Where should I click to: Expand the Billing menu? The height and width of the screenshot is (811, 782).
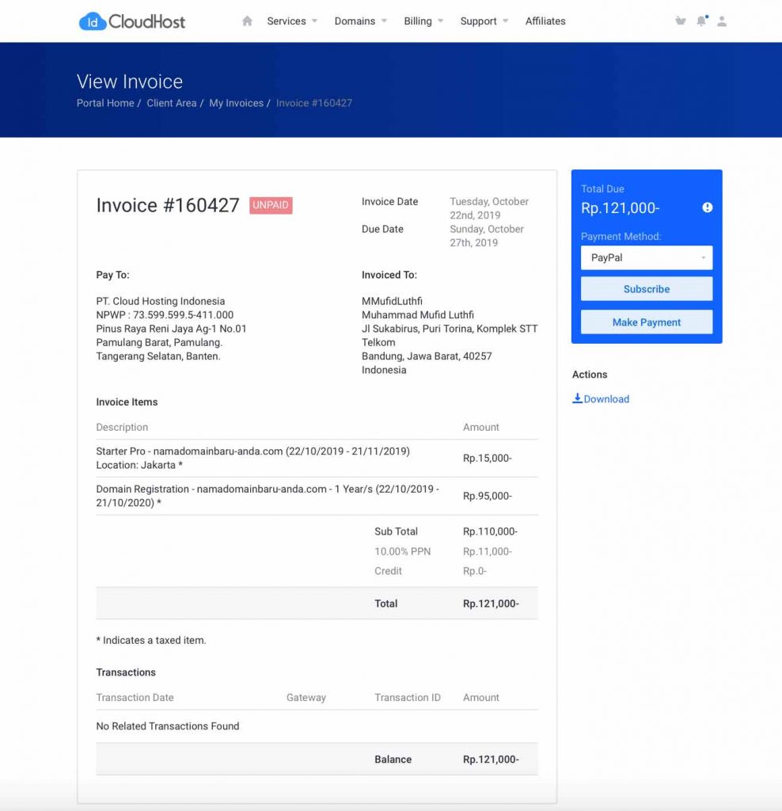(x=418, y=21)
